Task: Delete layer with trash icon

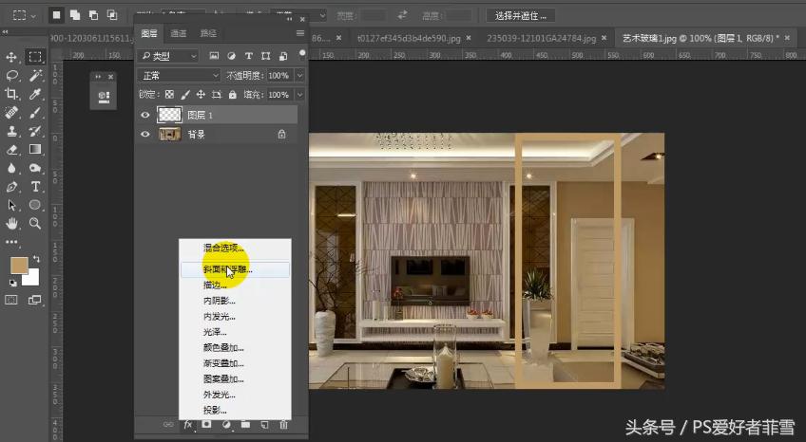Action: coord(283,425)
